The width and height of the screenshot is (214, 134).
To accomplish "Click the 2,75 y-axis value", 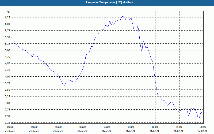I will coord(7,110).
